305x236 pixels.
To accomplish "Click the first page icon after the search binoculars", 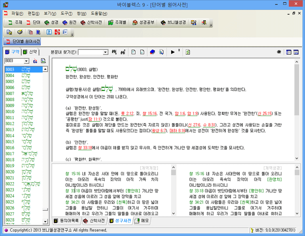I will coord(133,52).
